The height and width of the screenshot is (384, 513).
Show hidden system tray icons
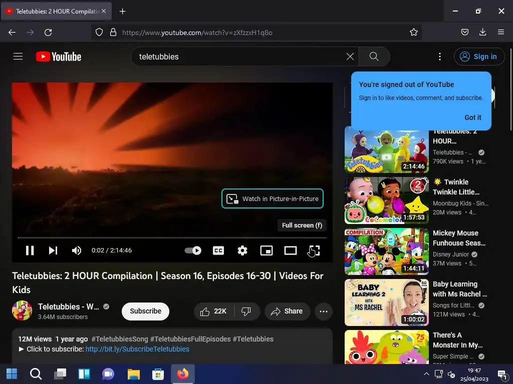pyautogui.click(x=426, y=374)
